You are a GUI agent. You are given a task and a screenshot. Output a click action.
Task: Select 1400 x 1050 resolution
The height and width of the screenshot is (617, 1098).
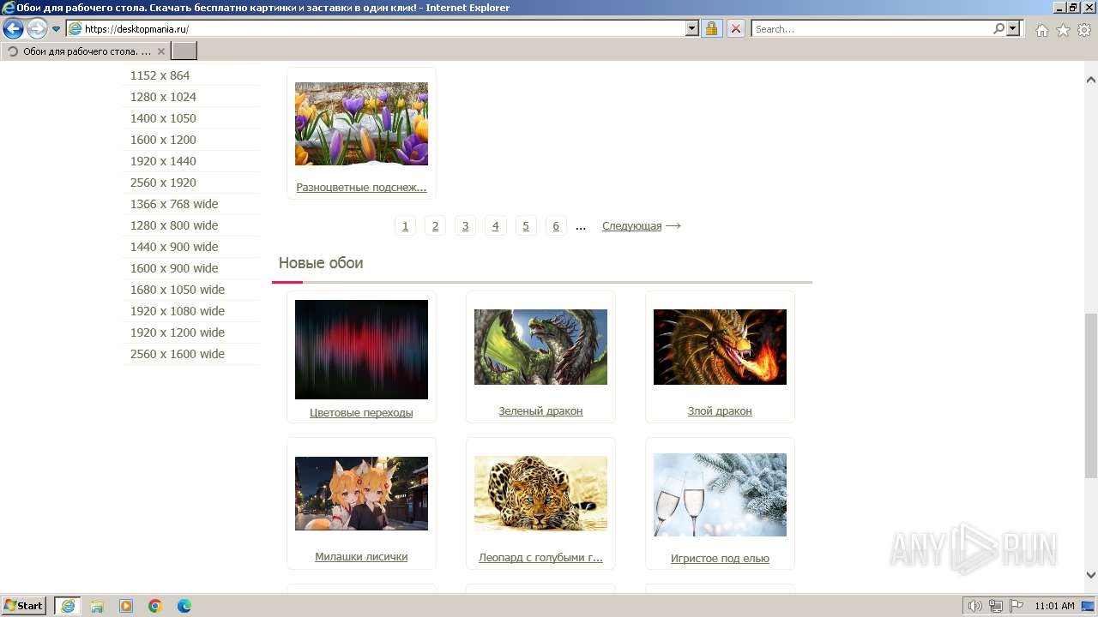coord(163,118)
